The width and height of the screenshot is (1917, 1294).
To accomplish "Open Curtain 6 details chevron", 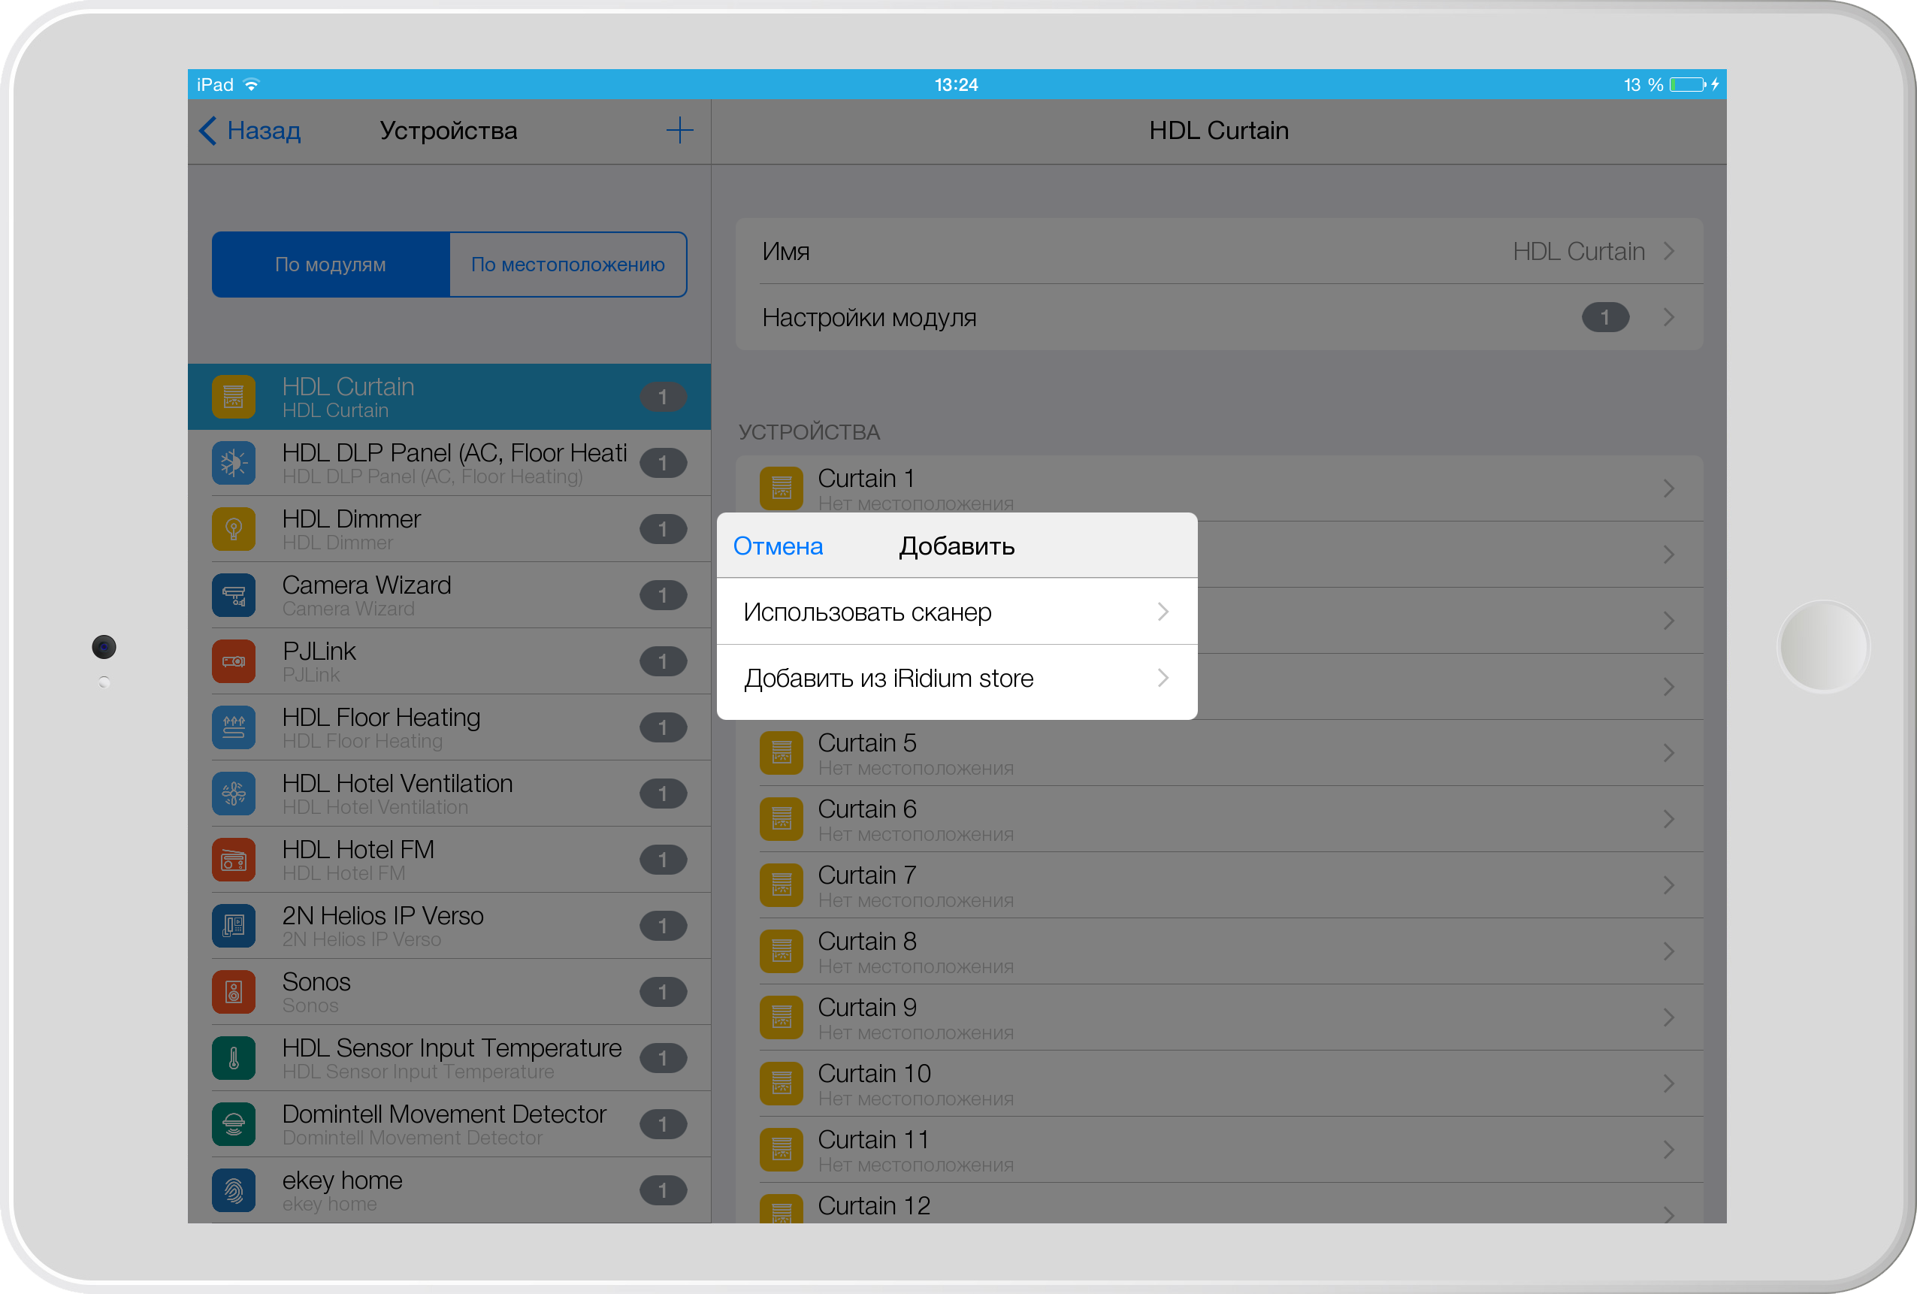I will click(x=1669, y=819).
